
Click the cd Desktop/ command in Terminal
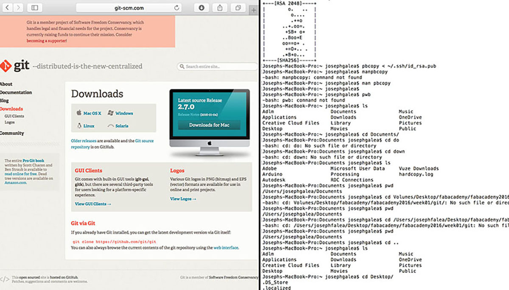pyautogui.click(x=328, y=276)
